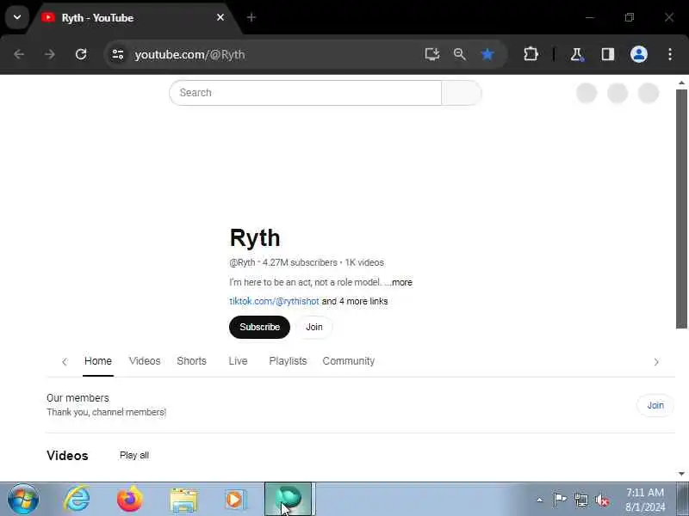Click the 'Our members' heading
689x516 pixels.
tap(78, 398)
